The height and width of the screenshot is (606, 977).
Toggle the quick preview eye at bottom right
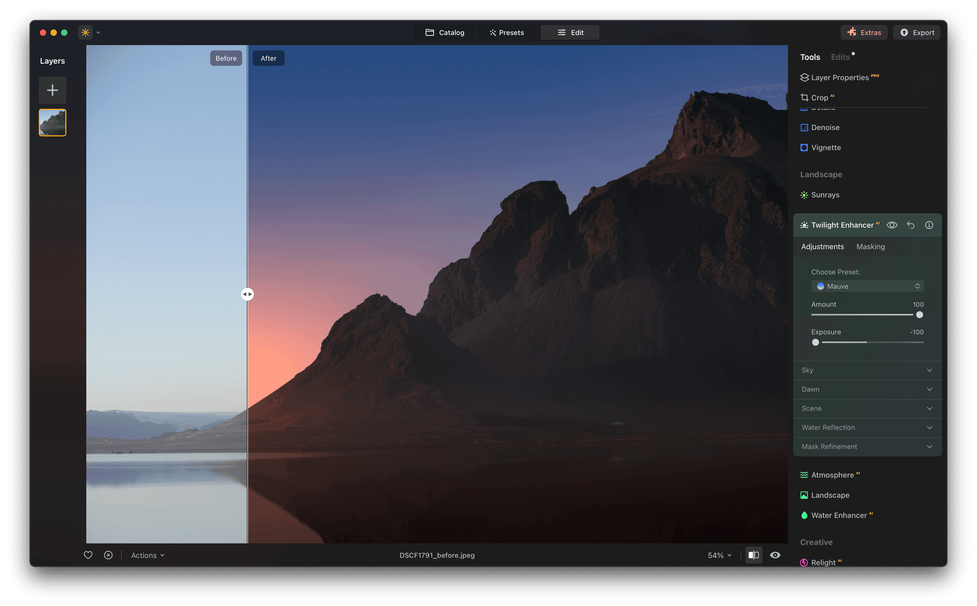click(x=775, y=555)
